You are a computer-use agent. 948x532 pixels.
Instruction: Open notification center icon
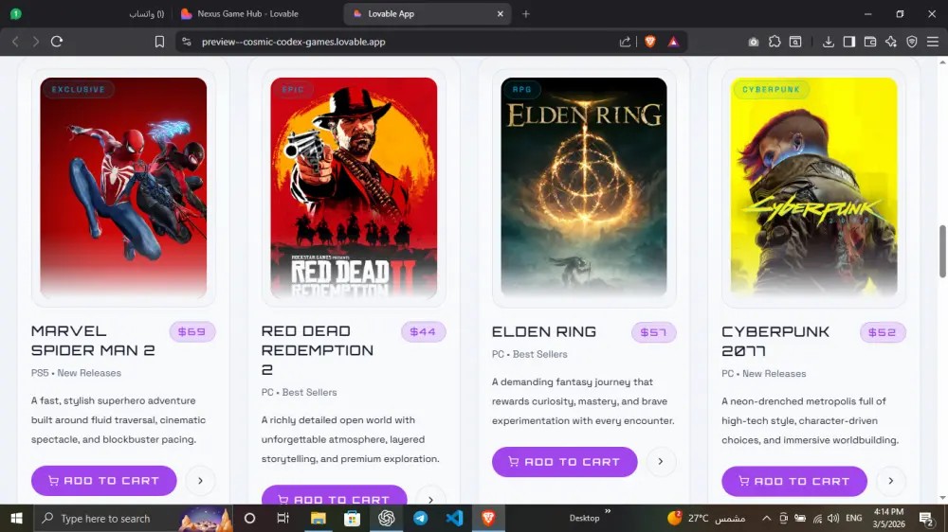[x=926, y=518]
